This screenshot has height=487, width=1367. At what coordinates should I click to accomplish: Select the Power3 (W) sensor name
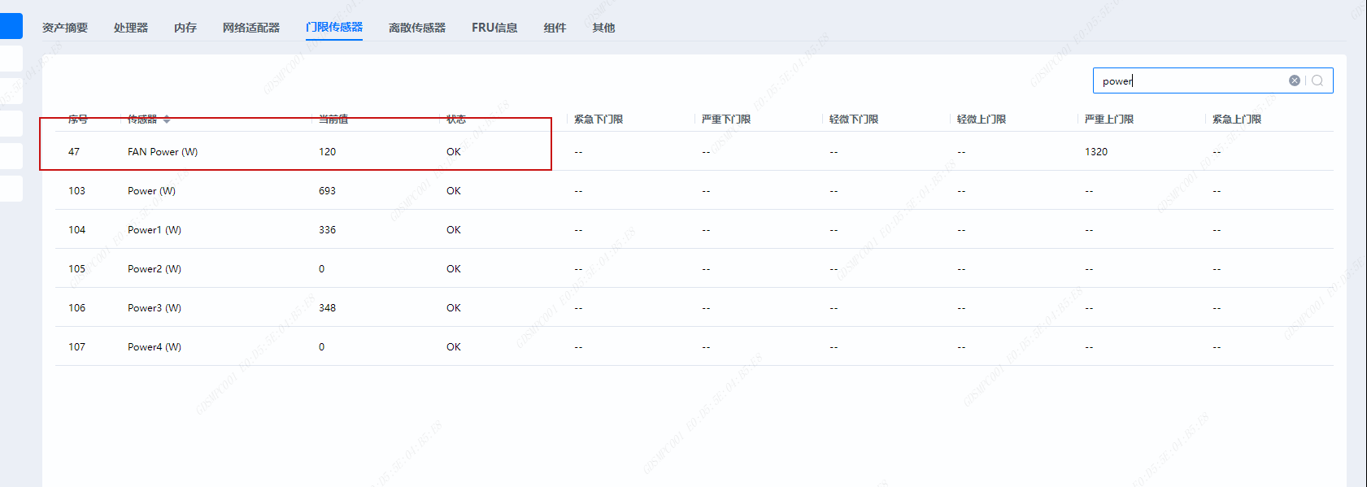155,308
